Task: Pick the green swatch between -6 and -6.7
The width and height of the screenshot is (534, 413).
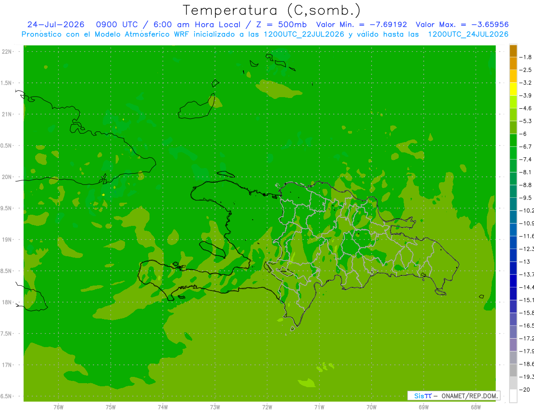Action: 513,140
